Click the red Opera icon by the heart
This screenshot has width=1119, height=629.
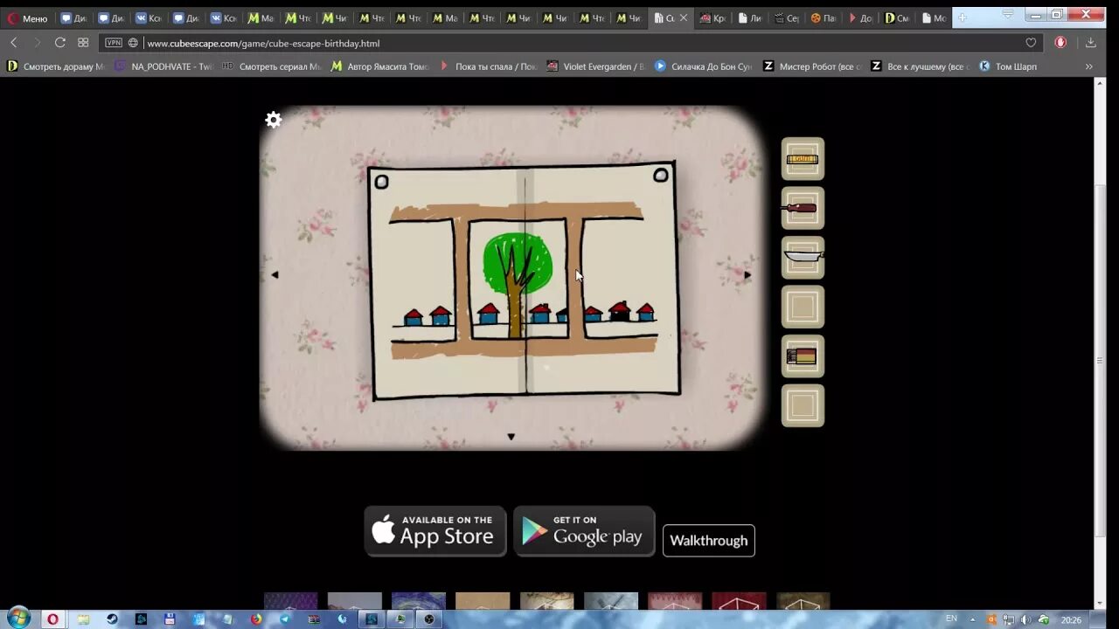1060,43
